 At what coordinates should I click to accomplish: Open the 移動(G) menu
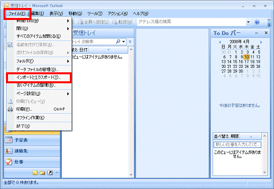[x=75, y=13]
